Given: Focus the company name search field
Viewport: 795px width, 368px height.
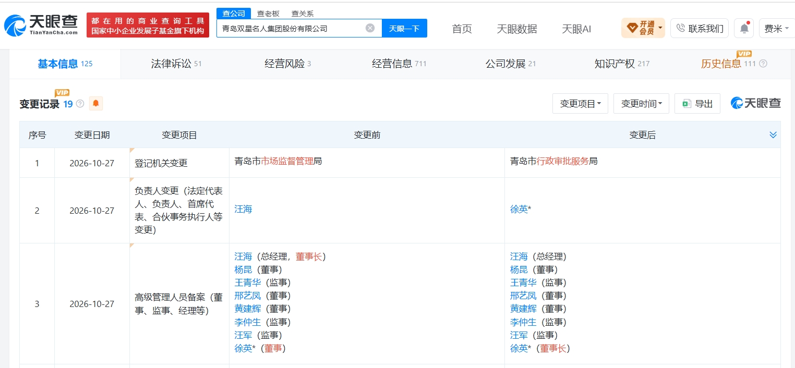Looking at the screenshot, I should click(x=292, y=28).
